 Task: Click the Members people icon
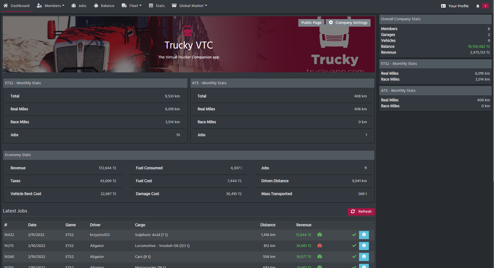(x=39, y=6)
